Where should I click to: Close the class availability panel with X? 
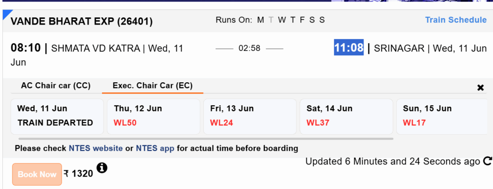480,88
